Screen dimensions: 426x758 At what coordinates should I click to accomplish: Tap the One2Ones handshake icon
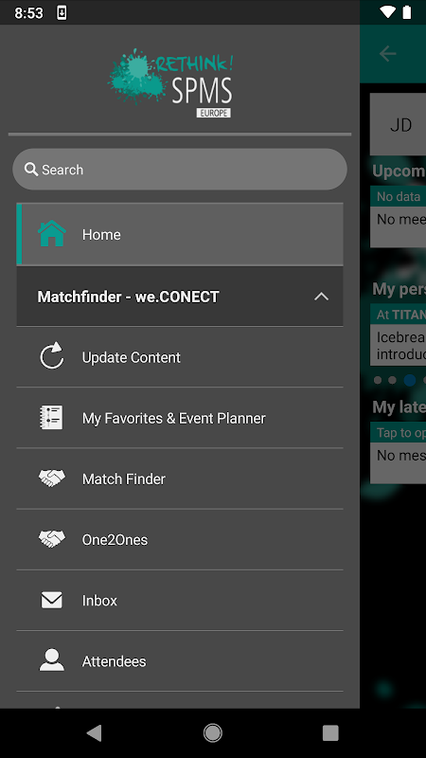(x=52, y=539)
